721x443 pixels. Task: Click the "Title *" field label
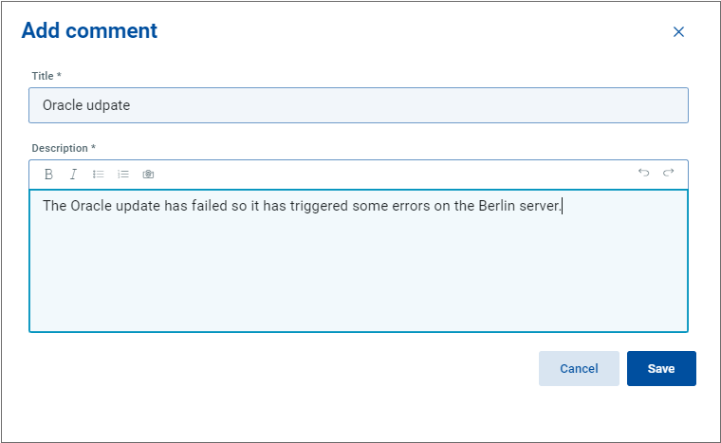tap(46, 76)
